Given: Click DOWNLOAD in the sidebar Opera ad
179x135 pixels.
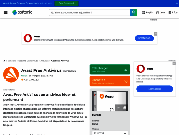Looking at the screenshot, I should 154,89.
